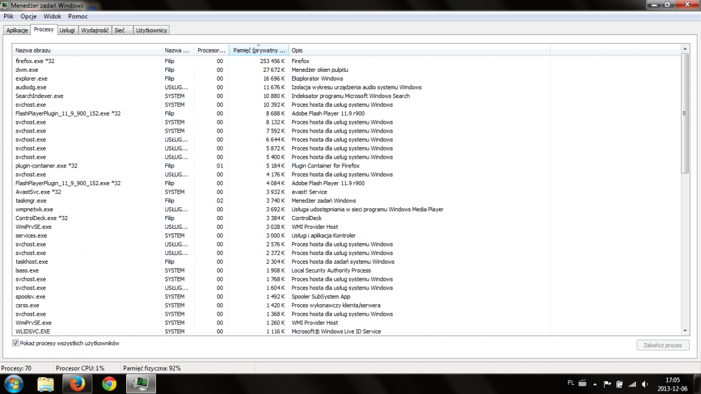This screenshot has height=394, width=701.
Task: Click the speaker volume tray icon
Action: (x=644, y=384)
